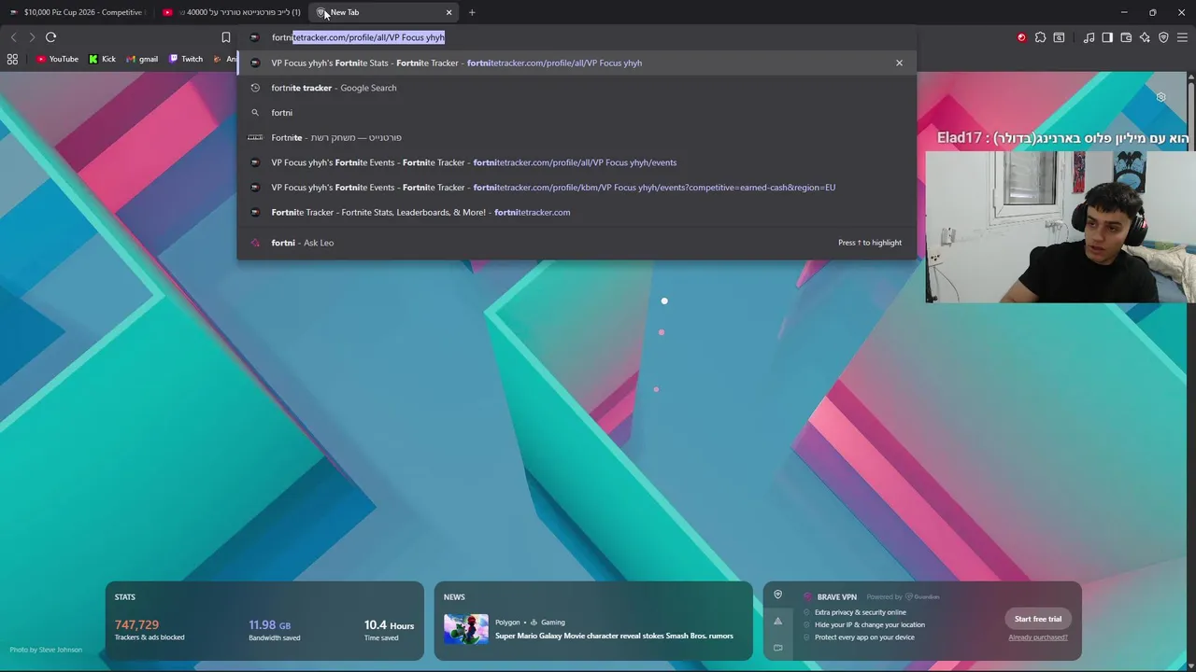Go back to the previous page
The height and width of the screenshot is (672, 1196).
point(13,37)
